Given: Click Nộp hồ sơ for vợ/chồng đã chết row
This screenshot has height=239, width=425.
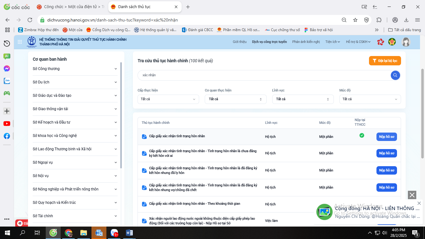Looking at the screenshot, I should [387, 188].
